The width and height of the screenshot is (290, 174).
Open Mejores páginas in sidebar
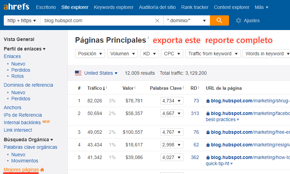coord(21,170)
